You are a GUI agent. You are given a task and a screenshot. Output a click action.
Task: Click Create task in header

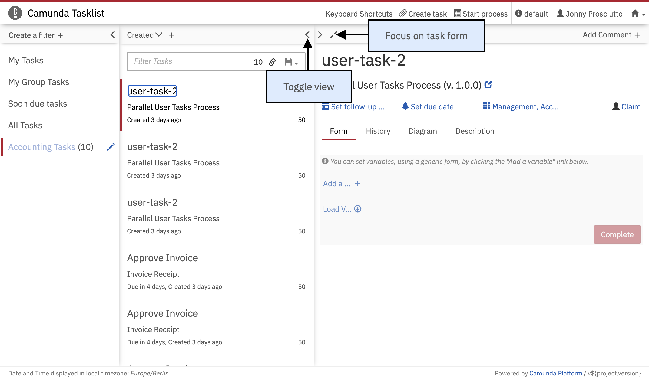(x=423, y=14)
